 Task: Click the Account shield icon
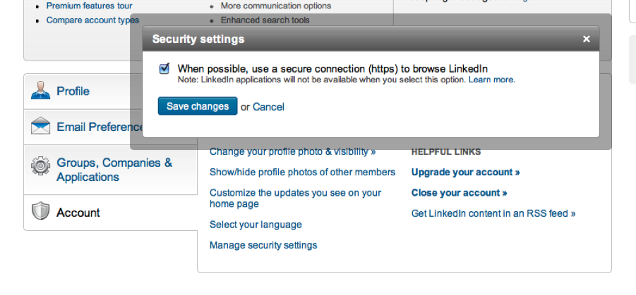pyautogui.click(x=40, y=212)
